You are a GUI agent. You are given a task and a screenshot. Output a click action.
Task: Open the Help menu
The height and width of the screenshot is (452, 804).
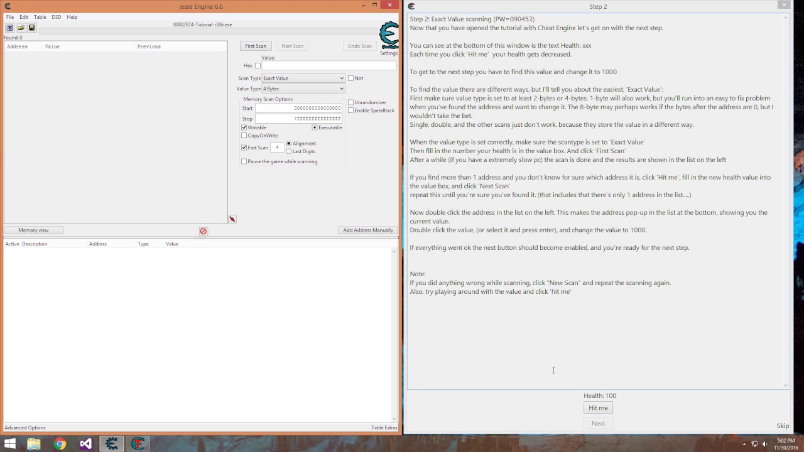(x=72, y=17)
